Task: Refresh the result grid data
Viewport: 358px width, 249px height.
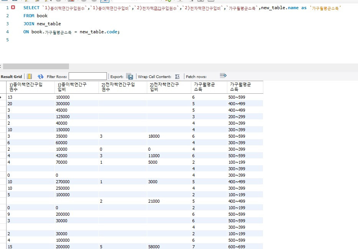Action: [x=40, y=76]
